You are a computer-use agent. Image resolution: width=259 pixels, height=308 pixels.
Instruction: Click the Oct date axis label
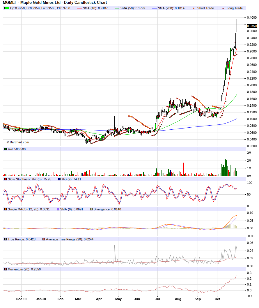[217, 299]
